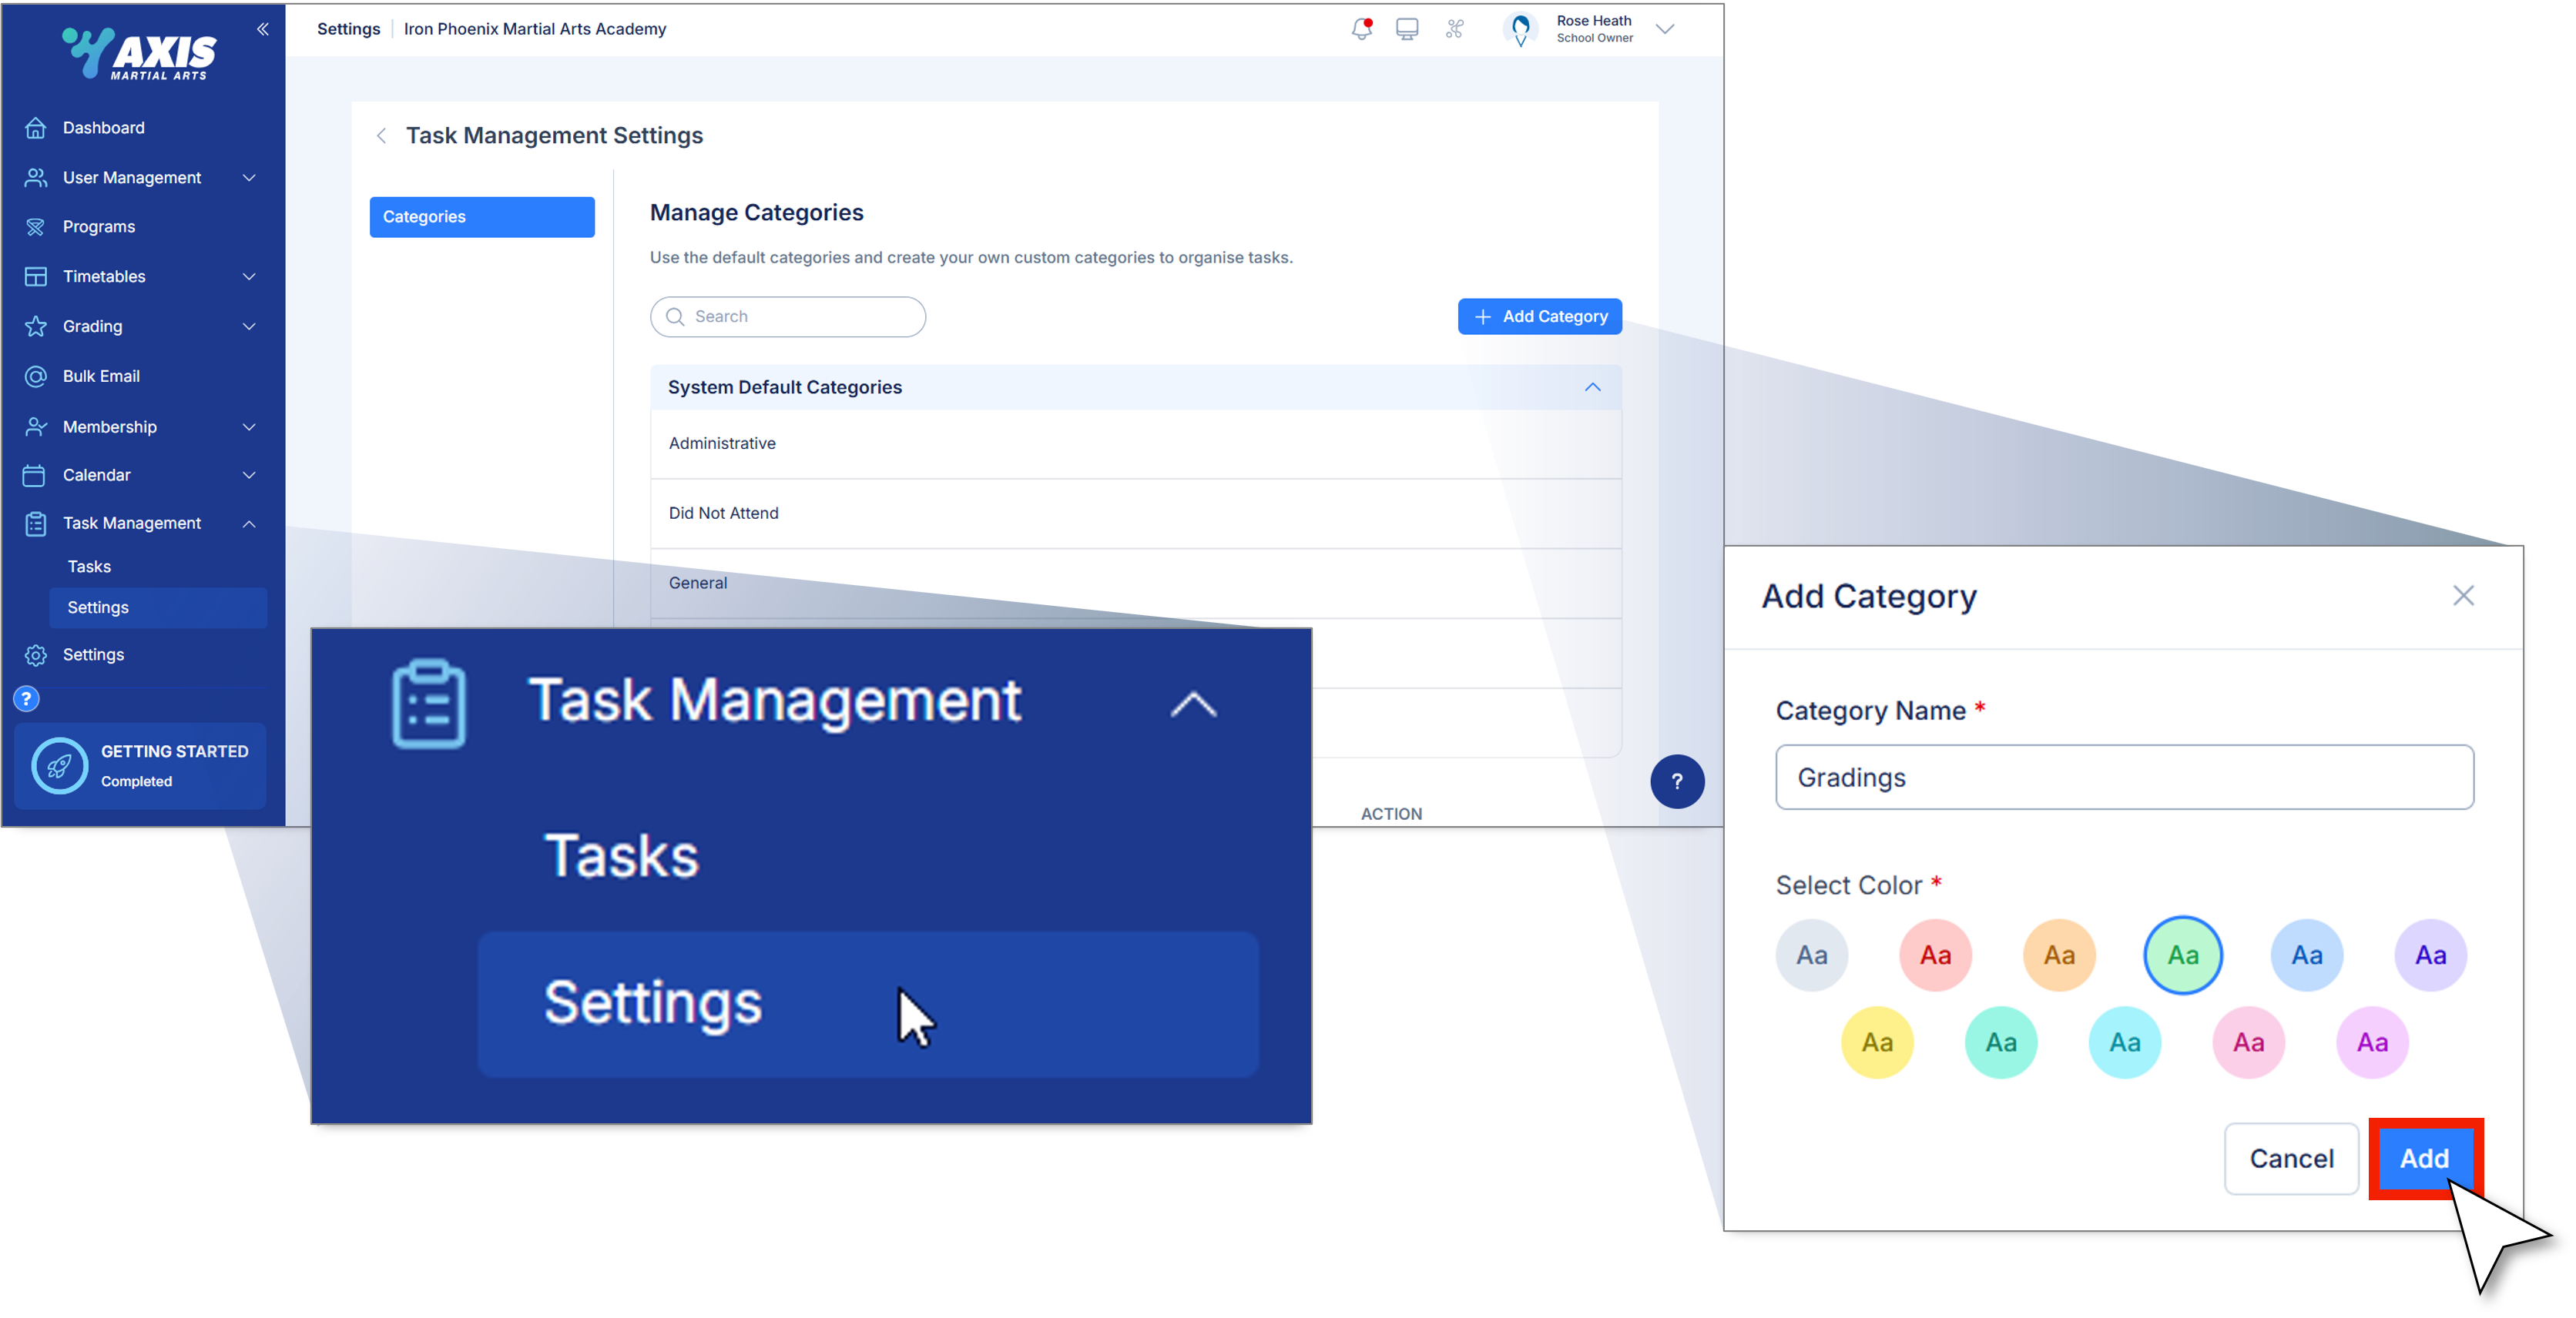Click the notification bell icon
Viewport: 2576px width, 1318px height.
(1361, 29)
